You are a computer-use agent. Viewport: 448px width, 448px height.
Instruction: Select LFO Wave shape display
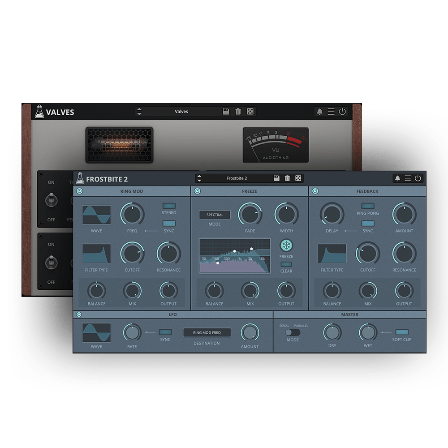pyautogui.click(x=97, y=332)
